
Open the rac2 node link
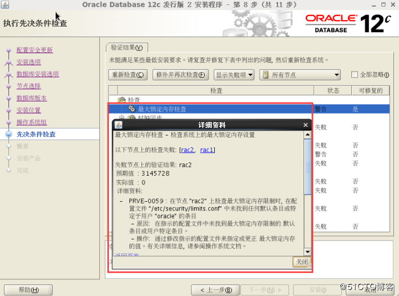click(187, 150)
